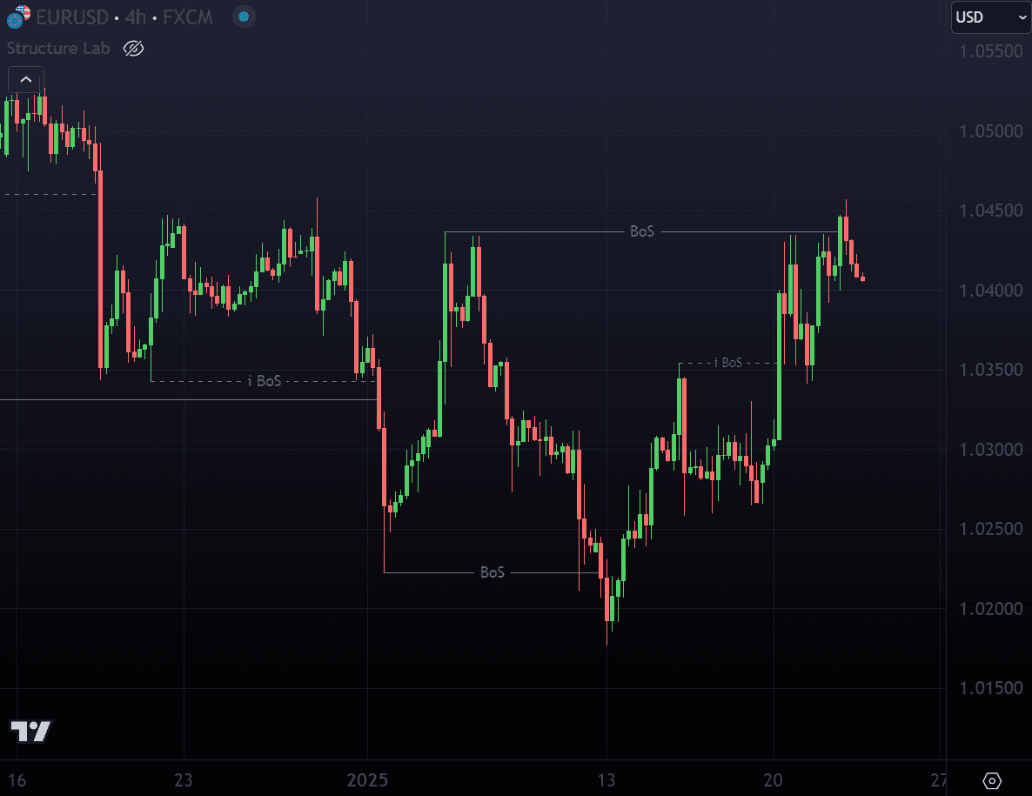The image size is (1032, 796).
Task: Click the 4h timeframe label
Action: 136,17
